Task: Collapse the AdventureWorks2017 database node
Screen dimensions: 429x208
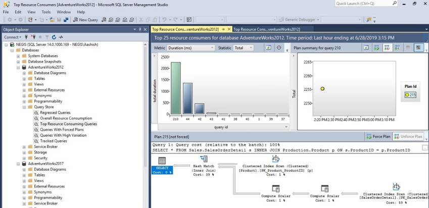Action: coord(18,164)
